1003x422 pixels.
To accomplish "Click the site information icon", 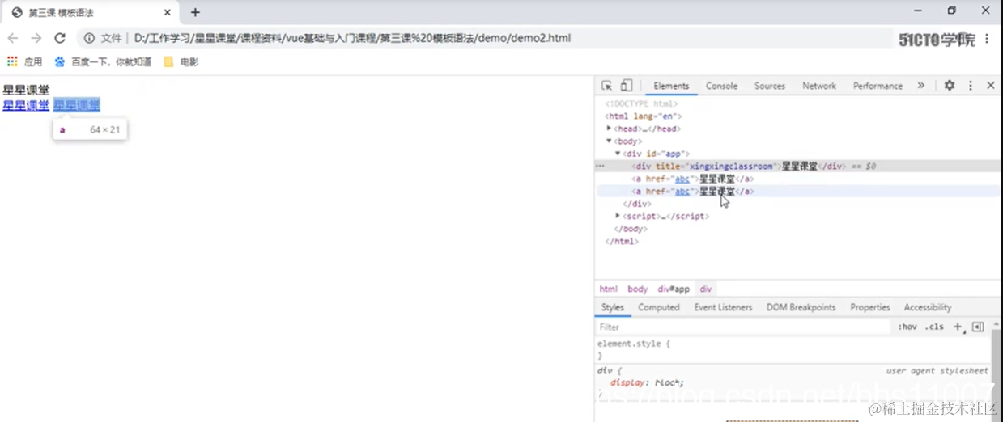I will [x=89, y=38].
